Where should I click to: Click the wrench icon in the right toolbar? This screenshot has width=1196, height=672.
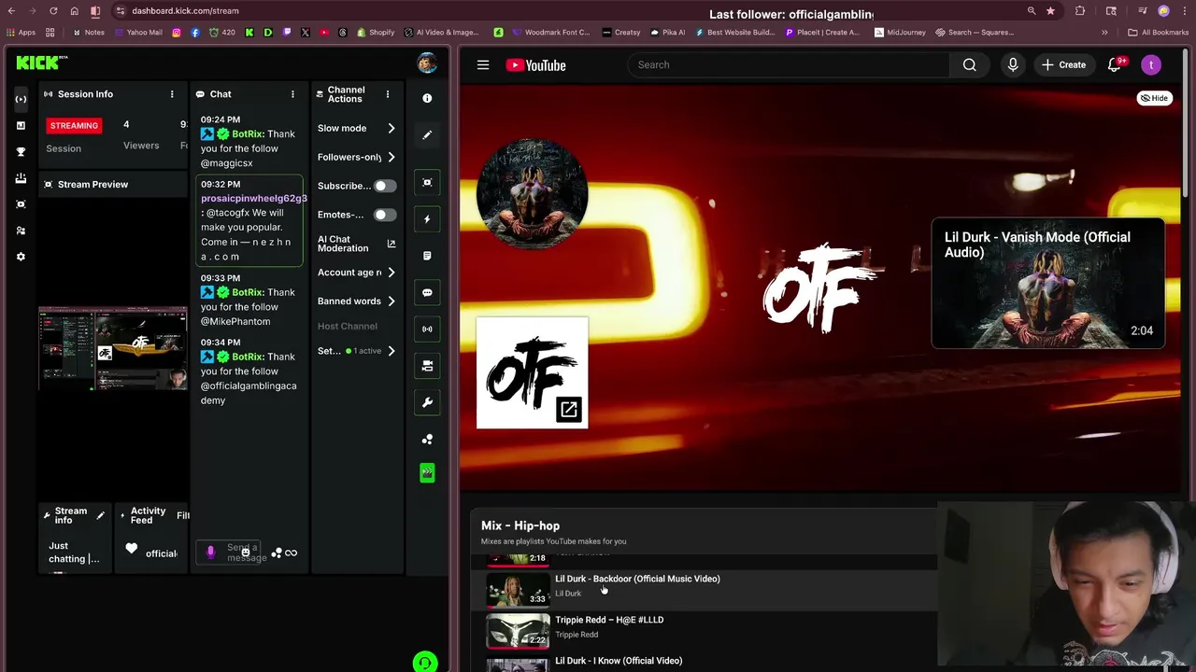point(427,402)
